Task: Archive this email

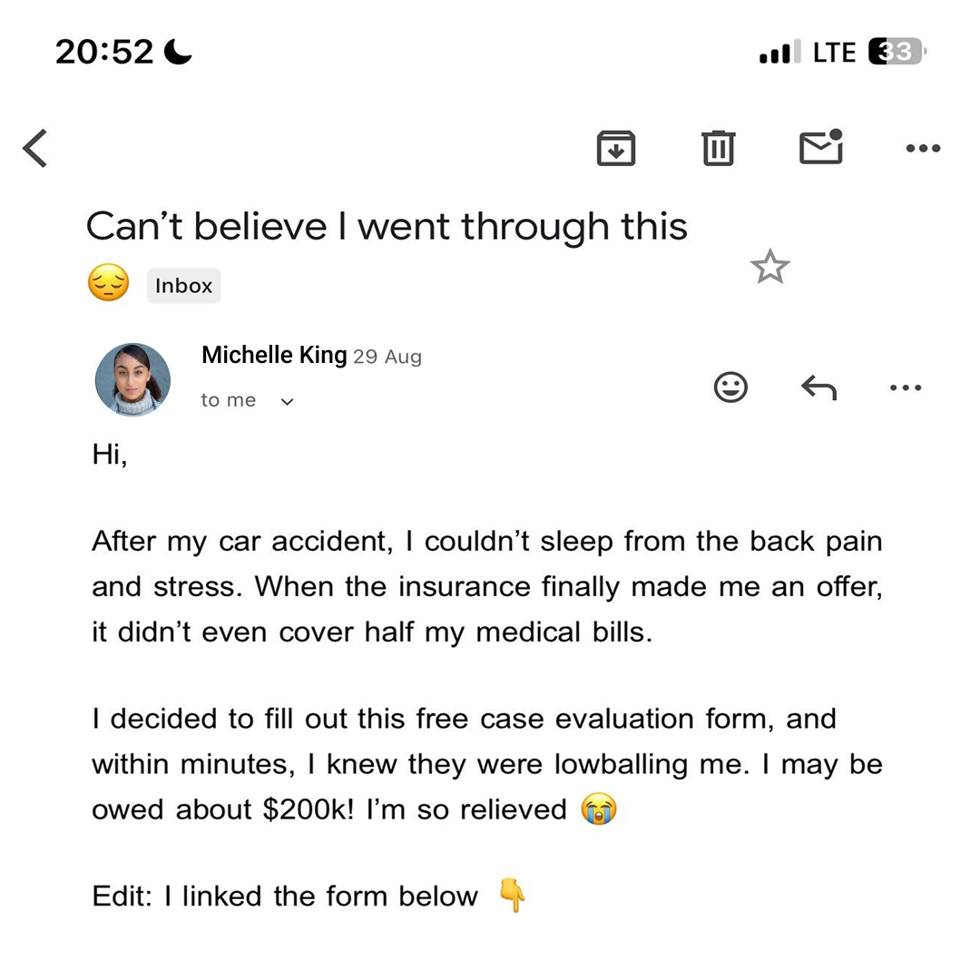Action: [x=615, y=148]
